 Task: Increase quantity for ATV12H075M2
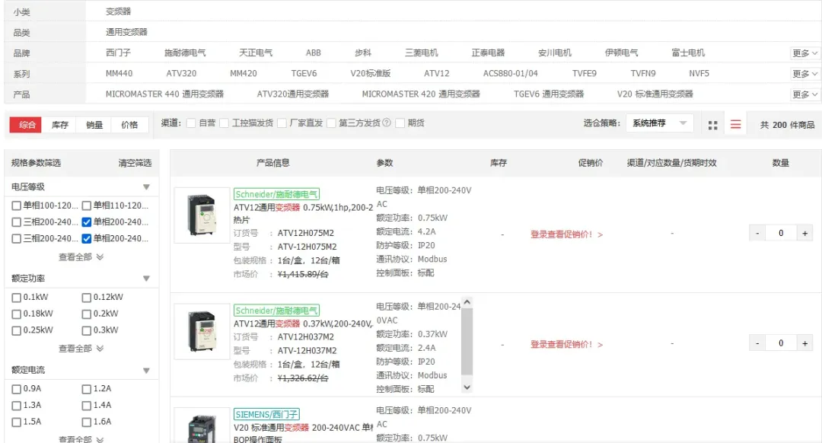pyautogui.click(x=804, y=233)
